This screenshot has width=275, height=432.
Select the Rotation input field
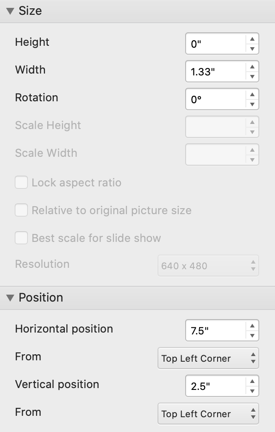pos(215,99)
